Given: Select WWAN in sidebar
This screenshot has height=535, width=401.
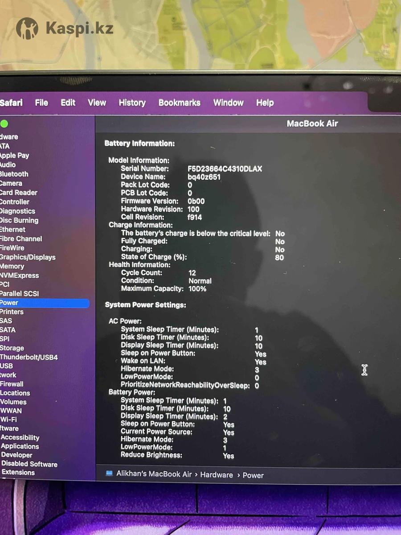Looking at the screenshot, I should point(11,411).
